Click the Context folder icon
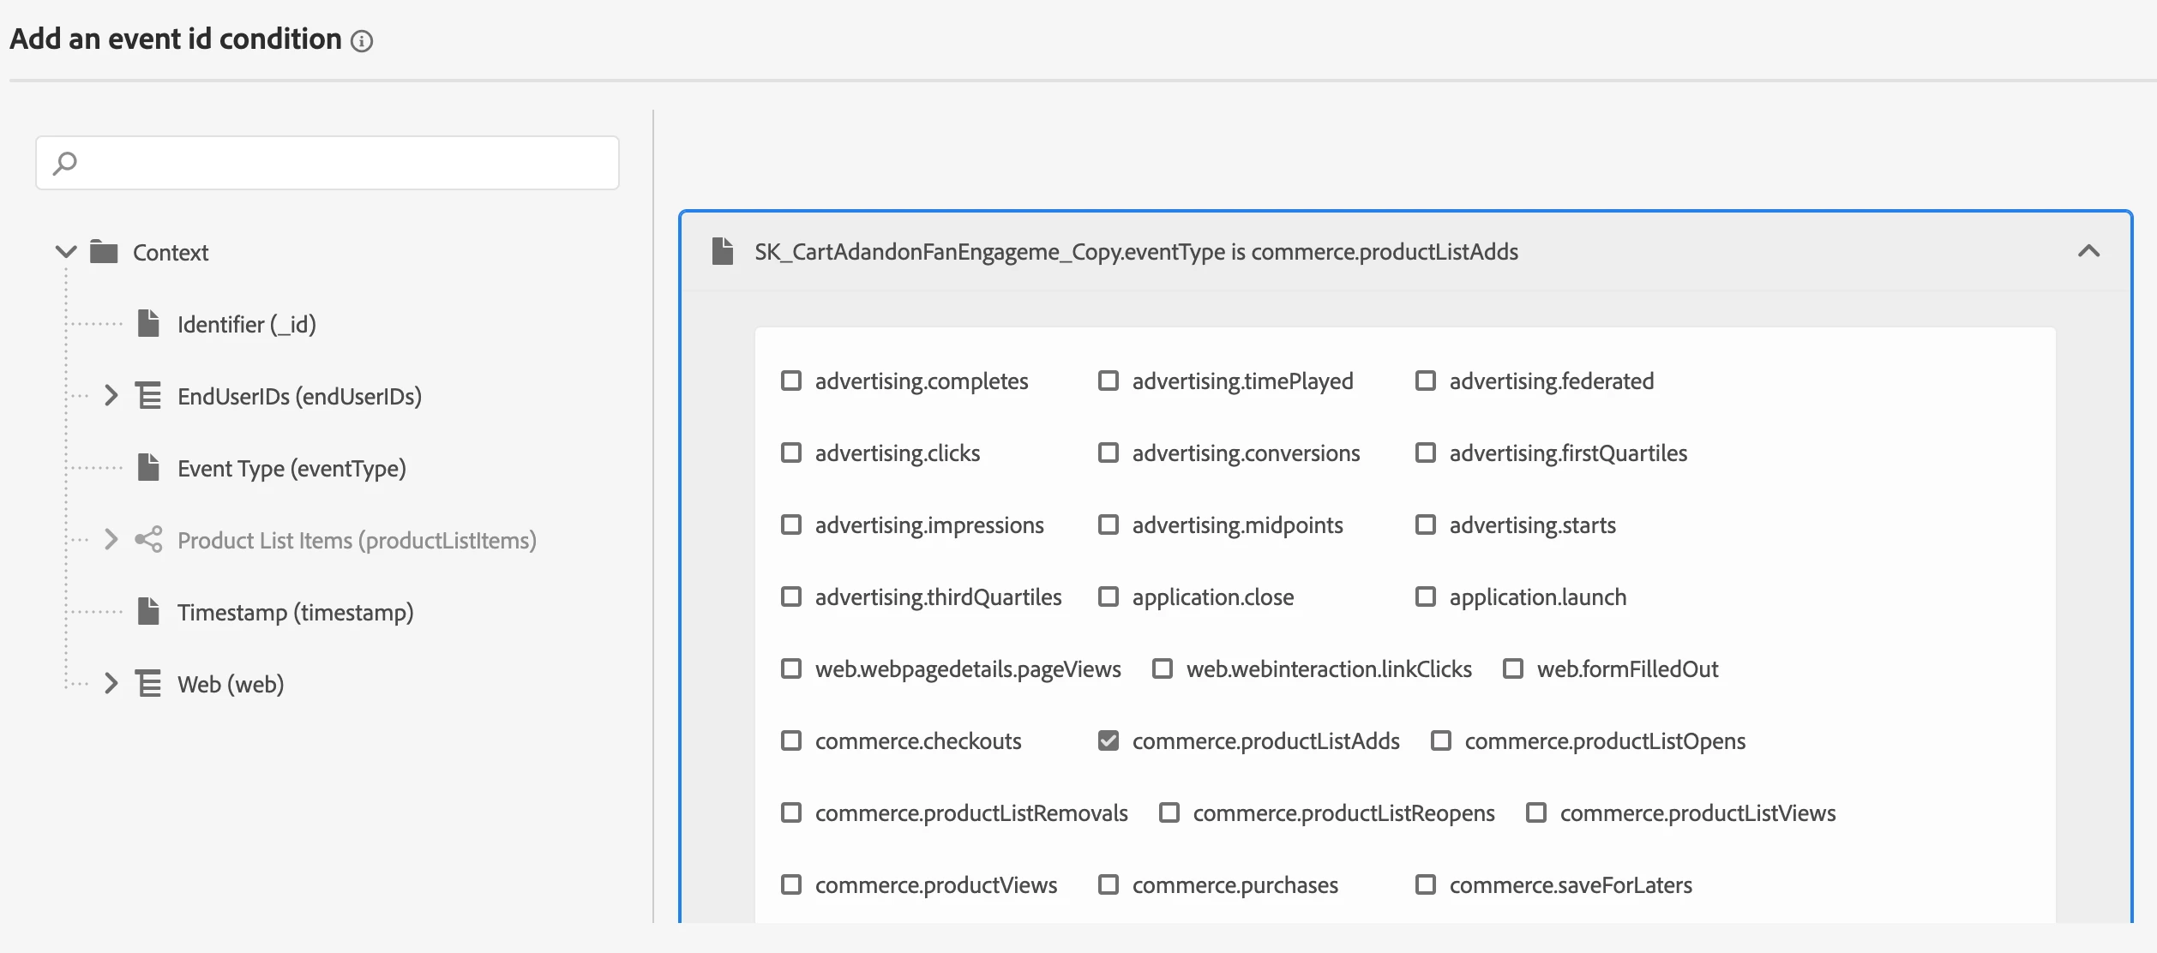 (104, 252)
